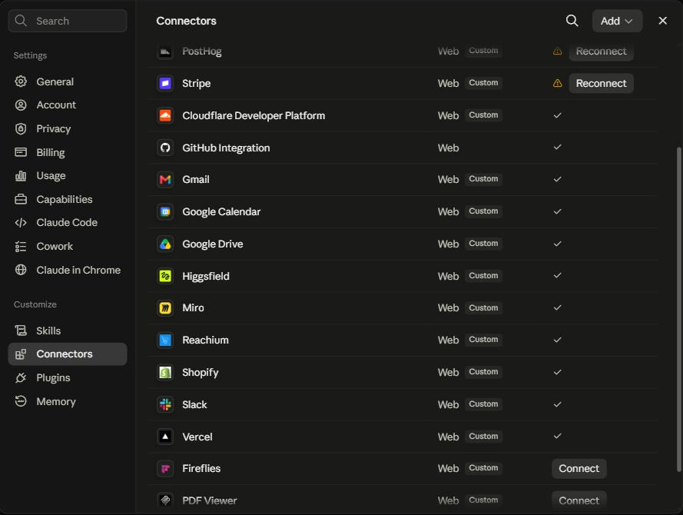
Task: Open the Add dropdown menu
Action: 617,21
